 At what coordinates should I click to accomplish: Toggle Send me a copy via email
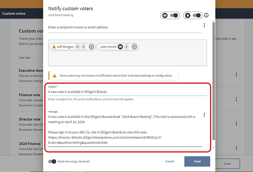pos(52,161)
